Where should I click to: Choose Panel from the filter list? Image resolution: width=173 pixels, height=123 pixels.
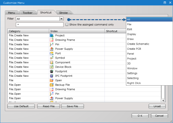click(149, 54)
